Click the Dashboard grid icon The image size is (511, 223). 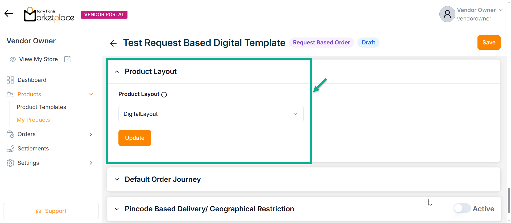tap(10, 80)
